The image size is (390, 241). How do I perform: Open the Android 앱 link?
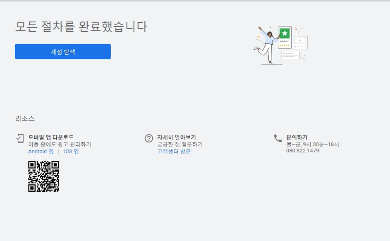coord(40,151)
